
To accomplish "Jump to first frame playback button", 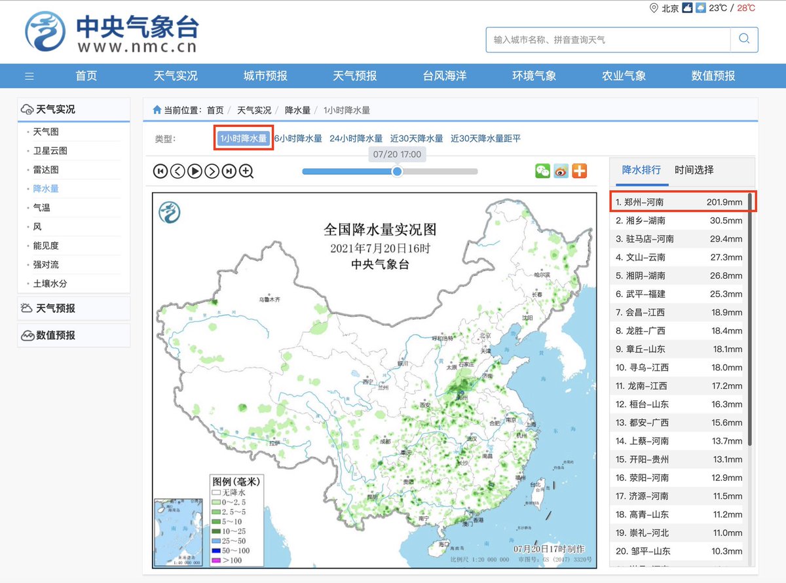I will click(x=160, y=171).
